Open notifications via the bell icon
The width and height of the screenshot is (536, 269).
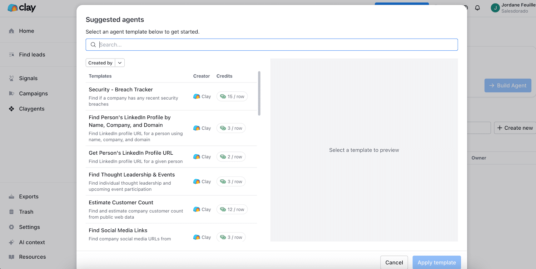tap(477, 8)
